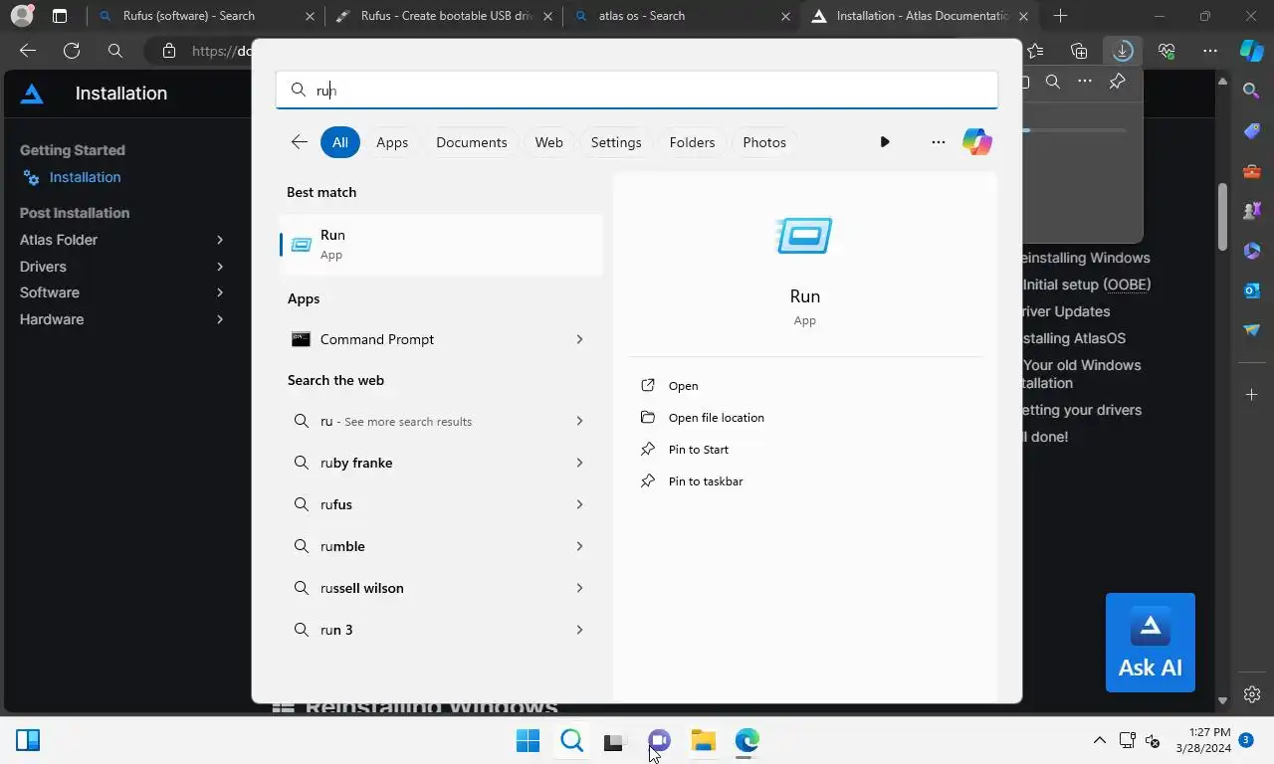Click the Edge Copilot sidebar icon
The image size is (1274, 764).
1251,51
